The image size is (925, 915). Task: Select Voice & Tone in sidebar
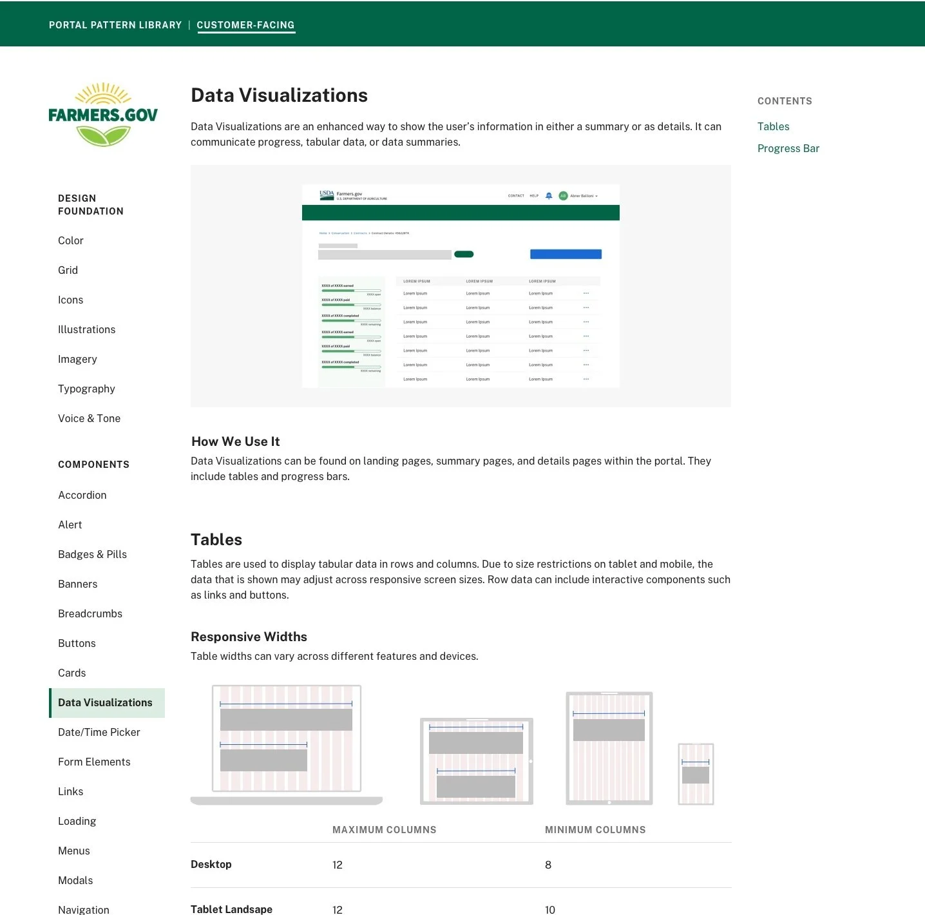pyautogui.click(x=89, y=418)
